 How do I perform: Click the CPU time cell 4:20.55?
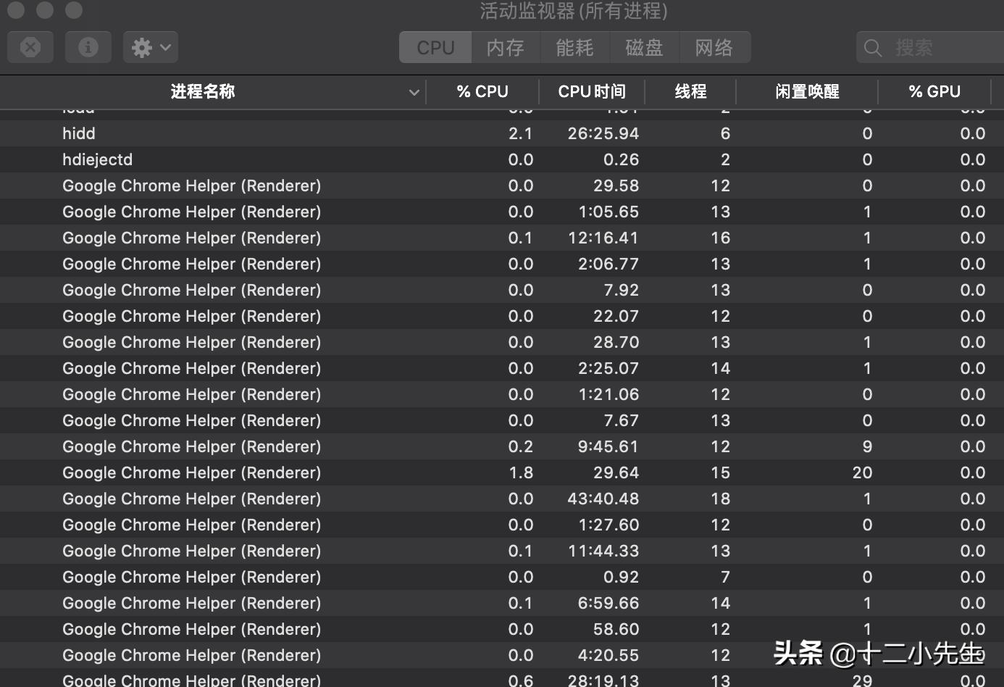click(608, 655)
